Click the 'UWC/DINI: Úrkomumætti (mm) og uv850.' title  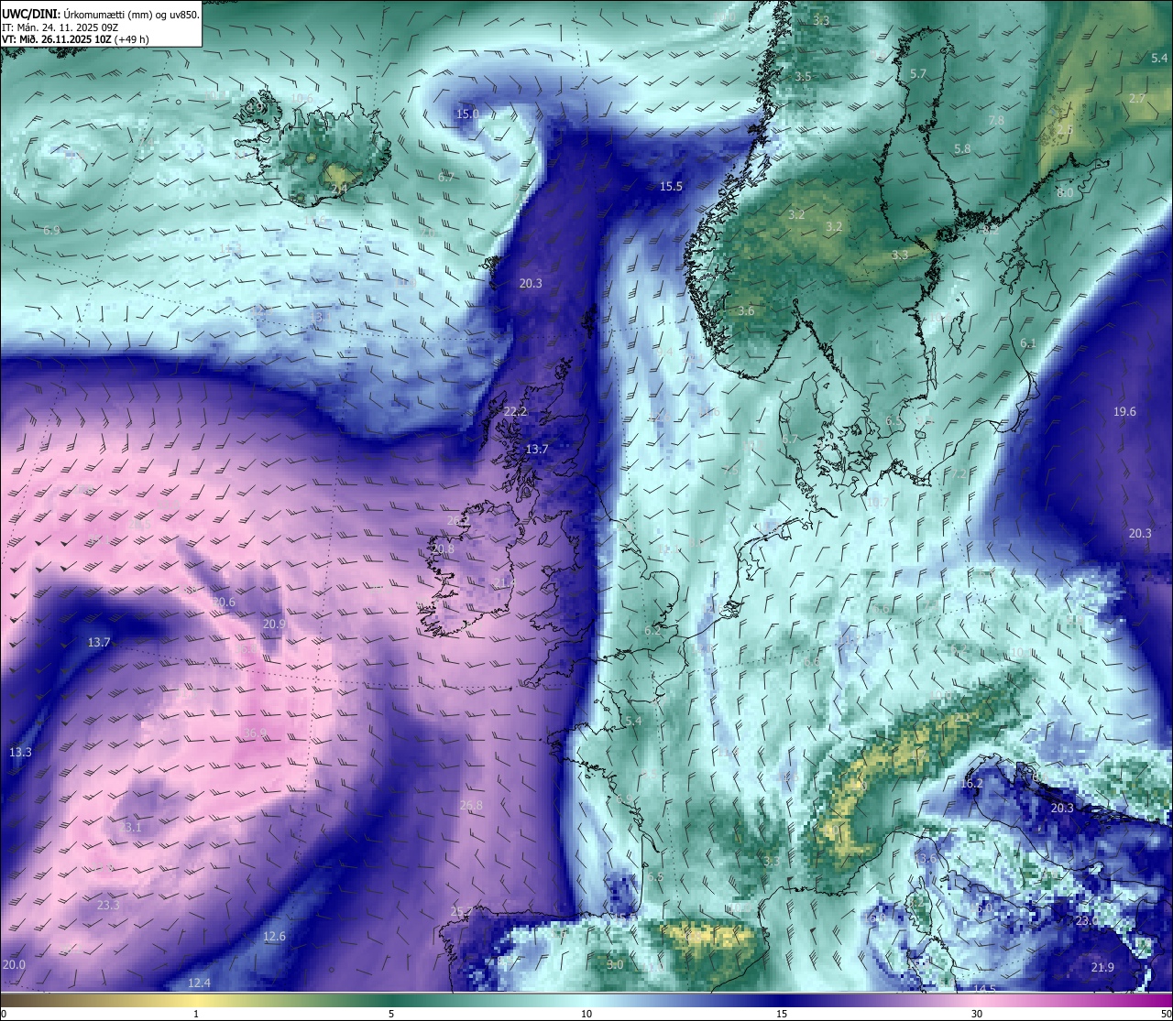(x=100, y=14)
